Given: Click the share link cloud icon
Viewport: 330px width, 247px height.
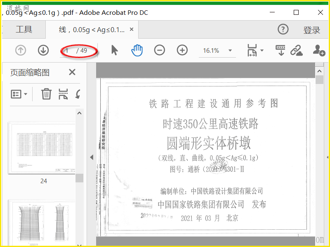Looking at the screenshot, I should coord(297,51).
